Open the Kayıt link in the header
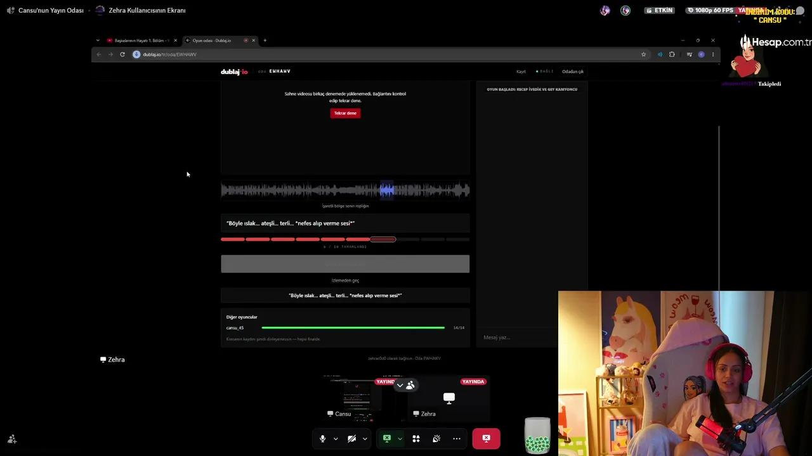This screenshot has width=812, height=456. tap(521, 72)
